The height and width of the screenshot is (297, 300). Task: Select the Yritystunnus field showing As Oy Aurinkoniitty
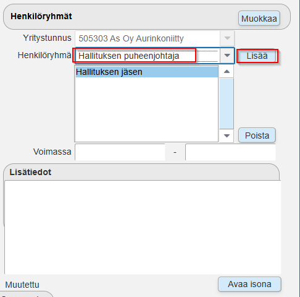(148, 38)
